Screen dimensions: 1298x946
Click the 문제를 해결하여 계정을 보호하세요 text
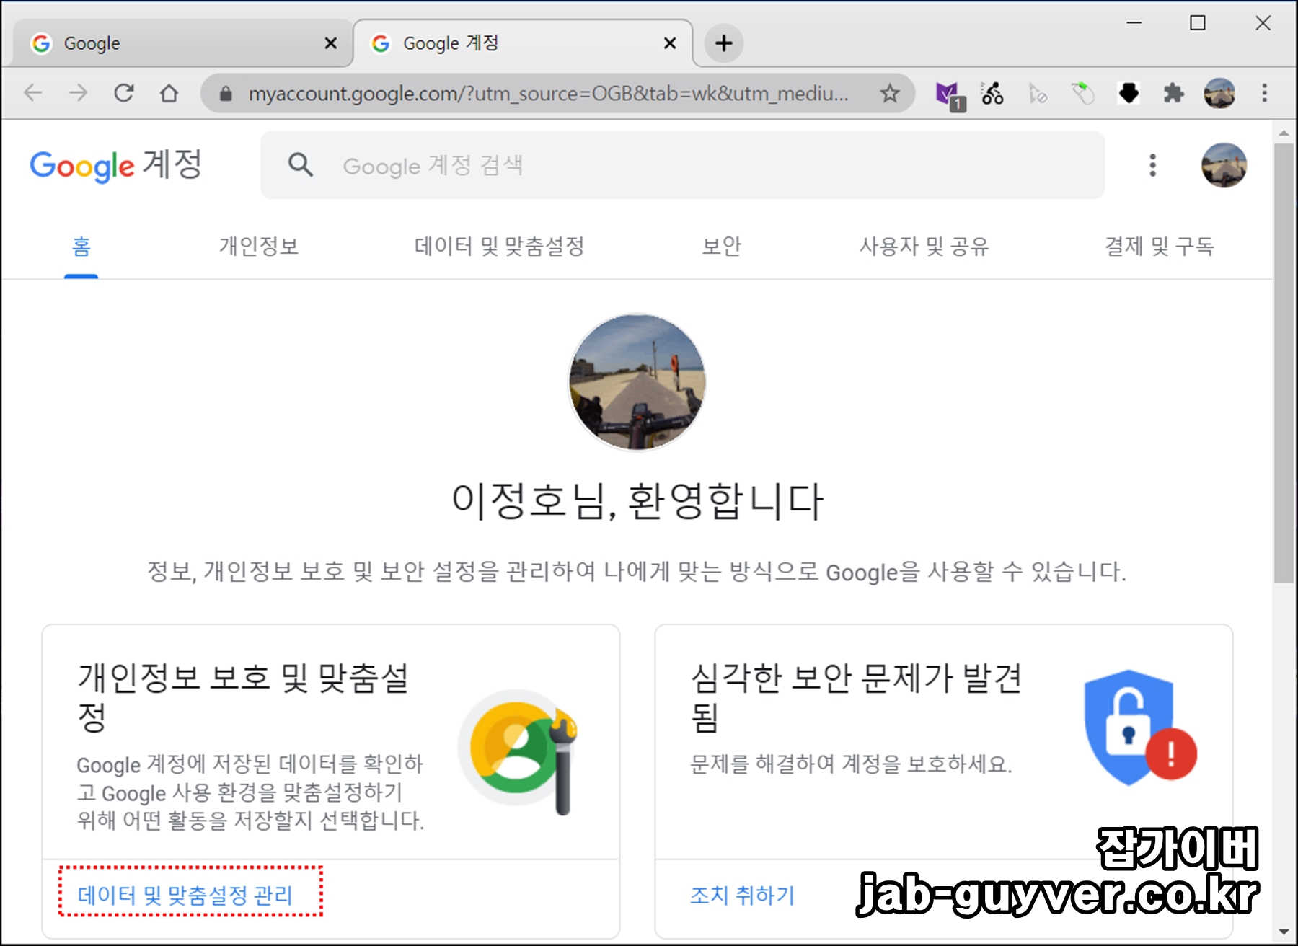point(851,764)
